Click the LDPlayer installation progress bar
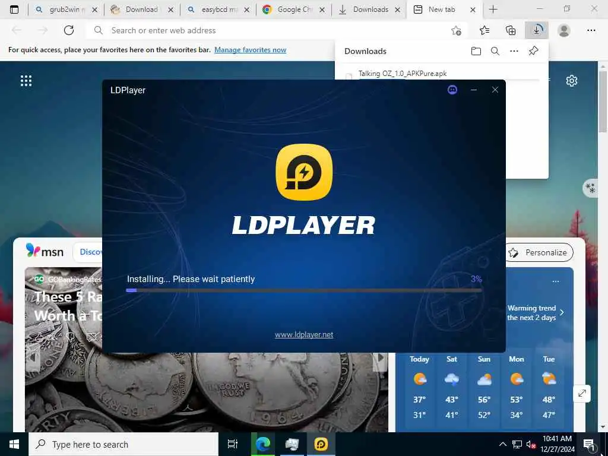 click(x=303, y=290)
